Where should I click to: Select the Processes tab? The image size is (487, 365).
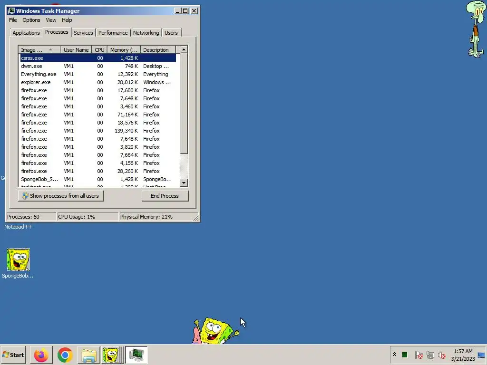[x=57, y=32]
